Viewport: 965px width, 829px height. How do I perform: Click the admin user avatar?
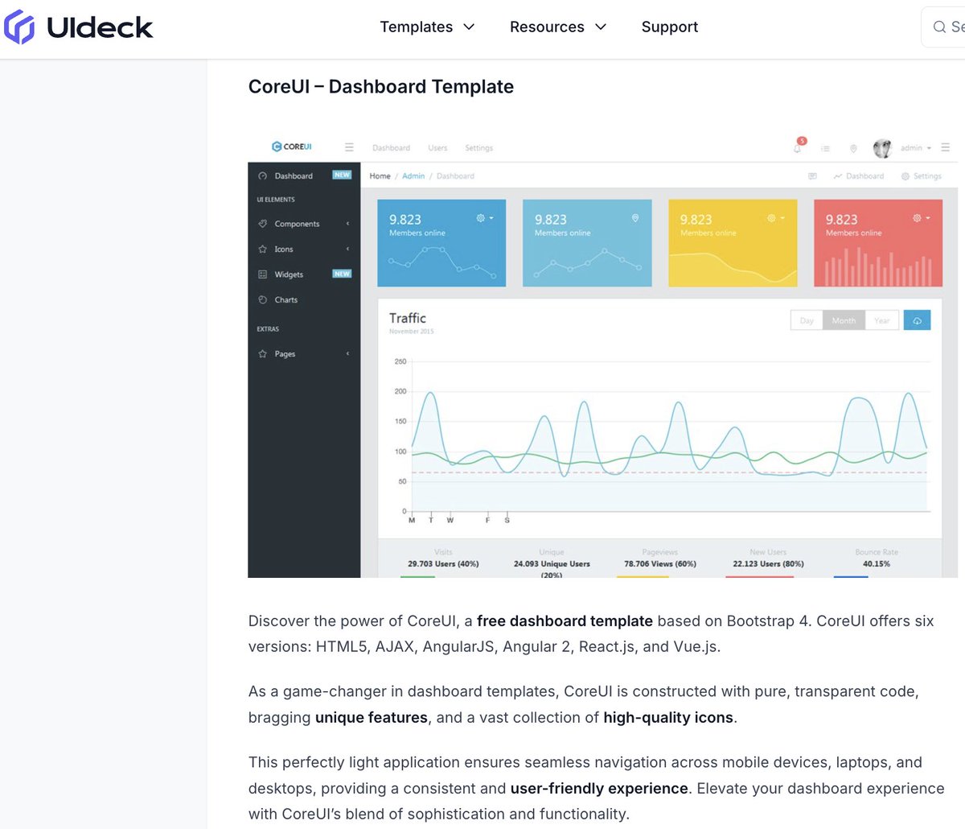pyautogui.click(x=882, y=148)
